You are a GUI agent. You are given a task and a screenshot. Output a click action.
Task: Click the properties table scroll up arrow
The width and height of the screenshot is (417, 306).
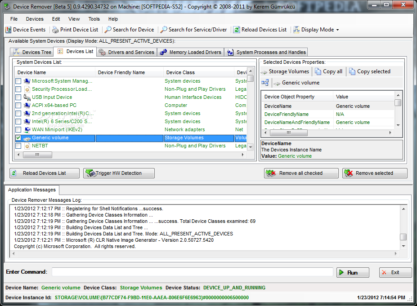[x=398, y=95]
